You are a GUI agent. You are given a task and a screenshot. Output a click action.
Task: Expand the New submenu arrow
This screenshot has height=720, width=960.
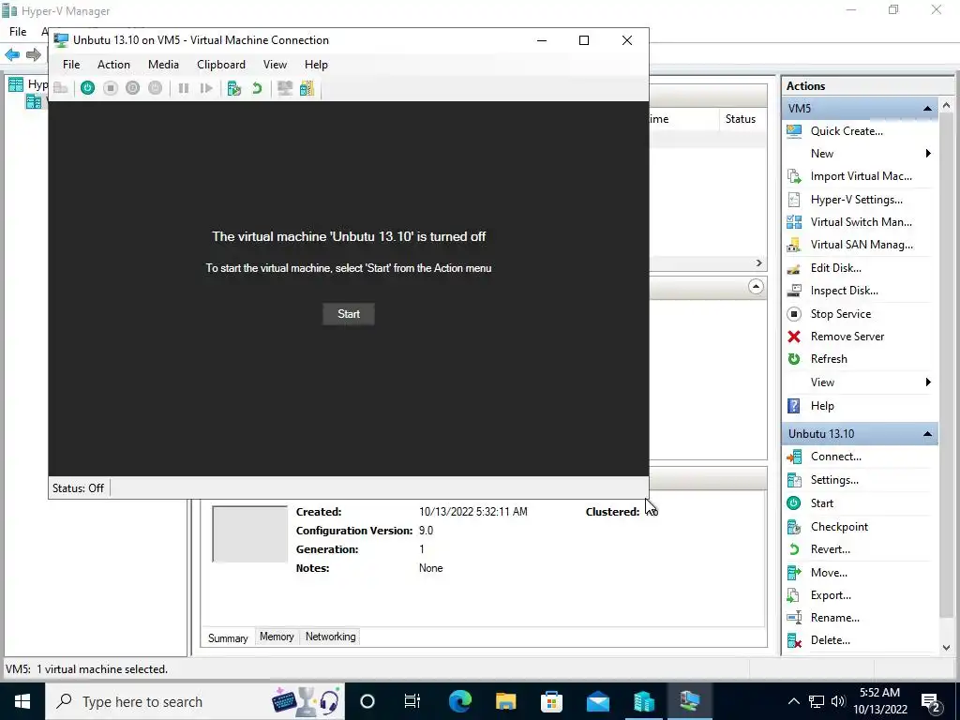[x=928, y=154]
